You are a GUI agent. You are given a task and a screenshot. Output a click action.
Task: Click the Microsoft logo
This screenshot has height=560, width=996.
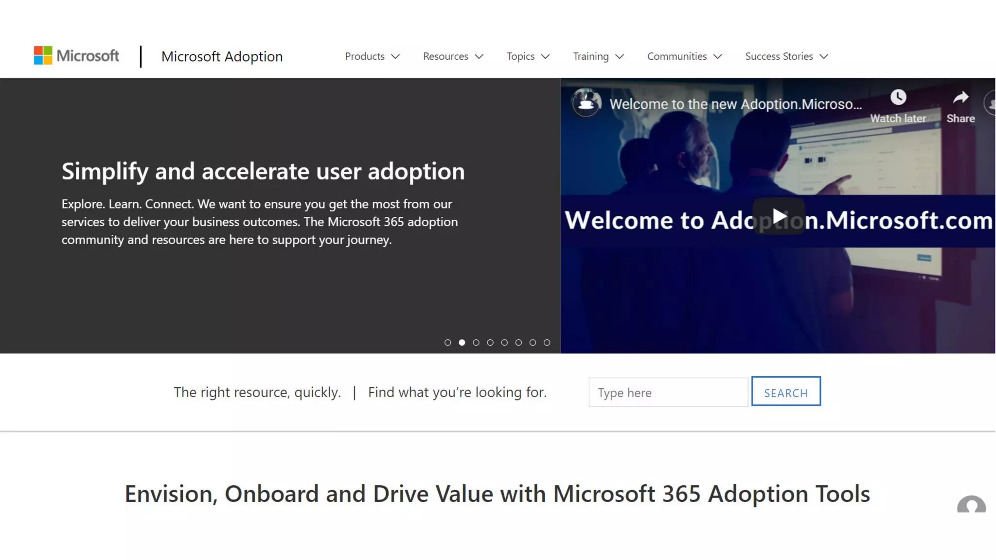click(76, 56)
